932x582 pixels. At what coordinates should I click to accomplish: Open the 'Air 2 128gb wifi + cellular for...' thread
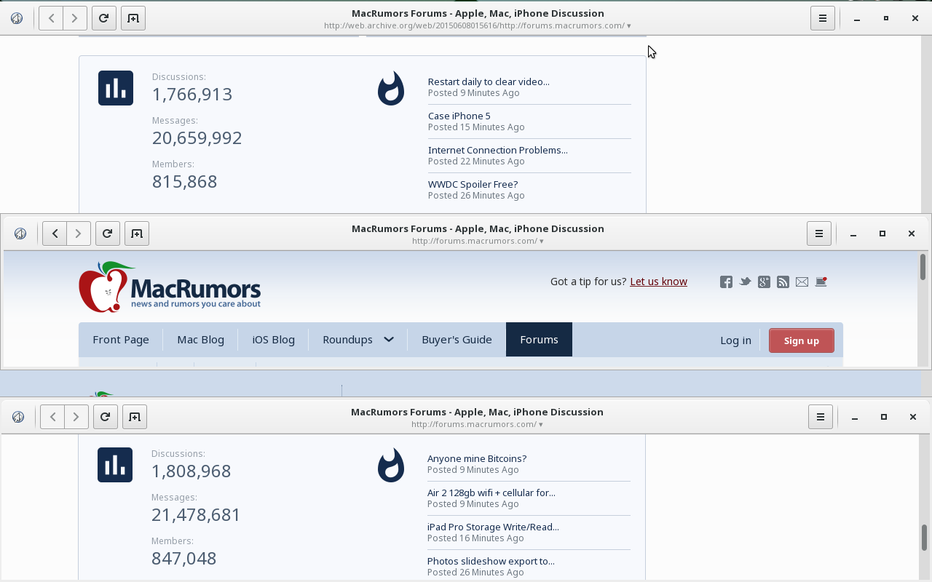(x=491, y=493)
